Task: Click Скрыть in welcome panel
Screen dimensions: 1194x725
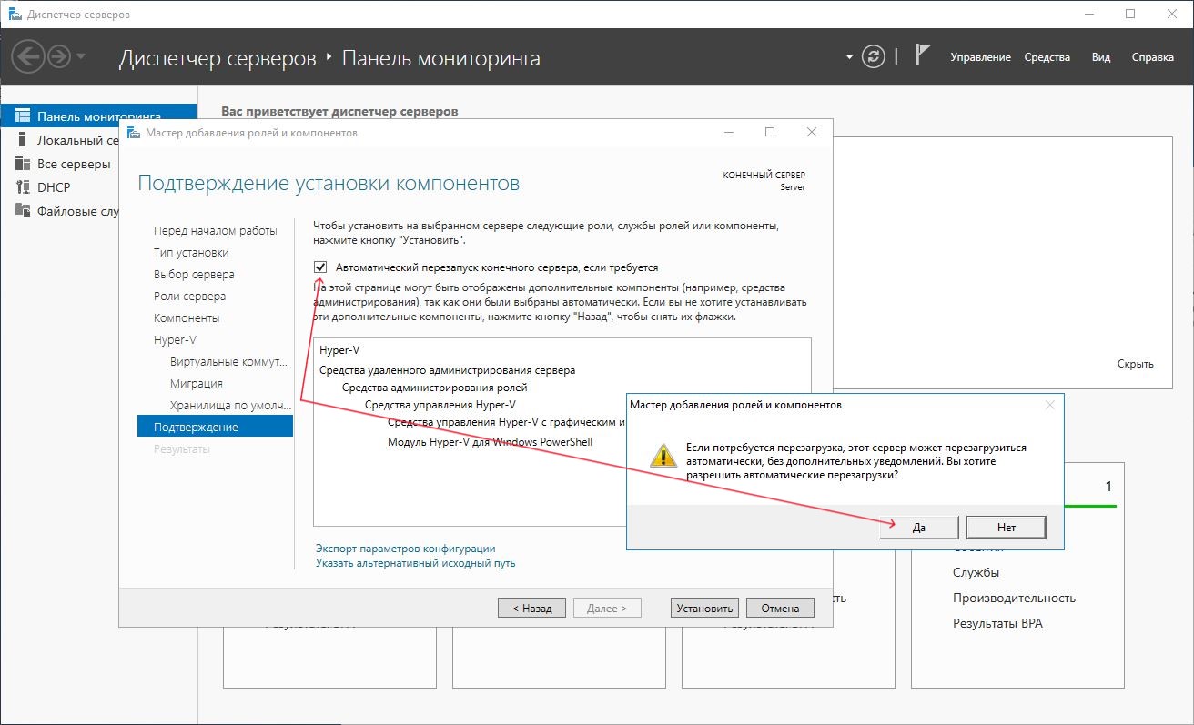Action: (x=1135, y=364)
